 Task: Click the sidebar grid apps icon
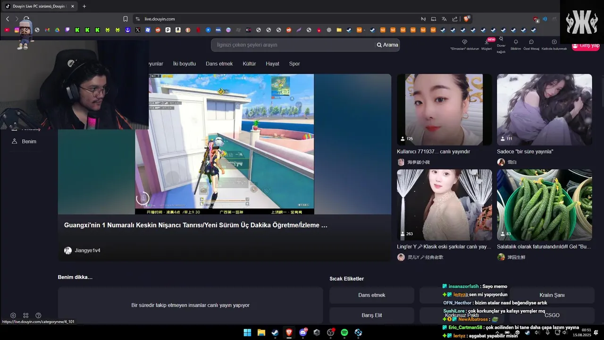26,315
